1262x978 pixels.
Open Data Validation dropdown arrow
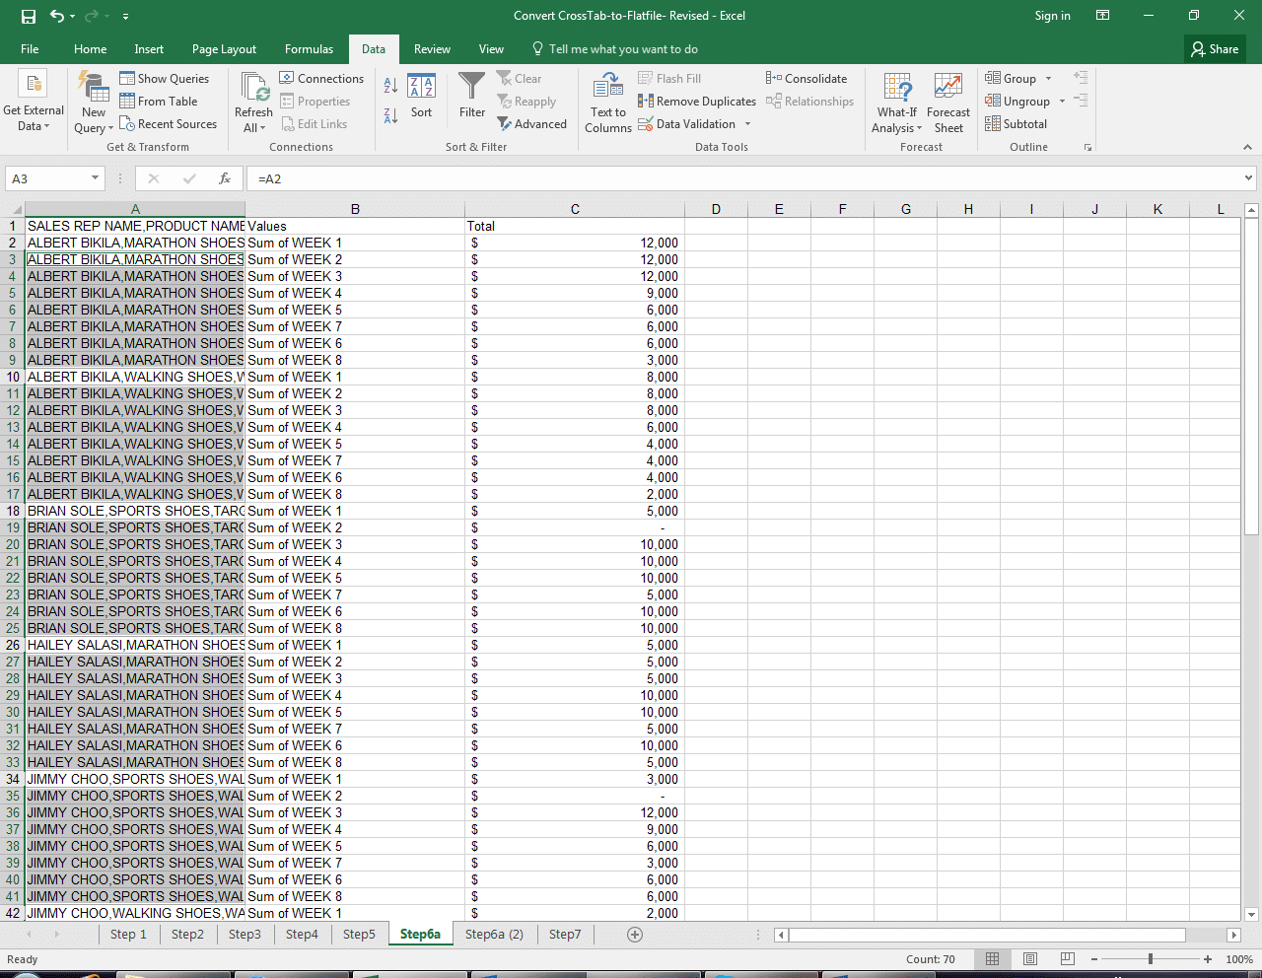pos(747,124)
